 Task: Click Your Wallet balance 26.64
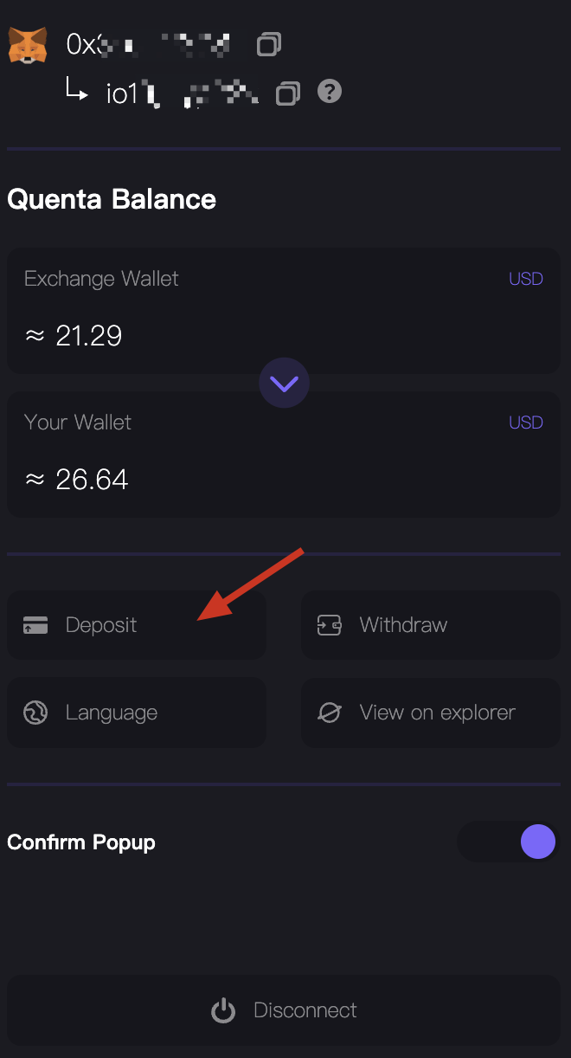[x=91, y=479]
